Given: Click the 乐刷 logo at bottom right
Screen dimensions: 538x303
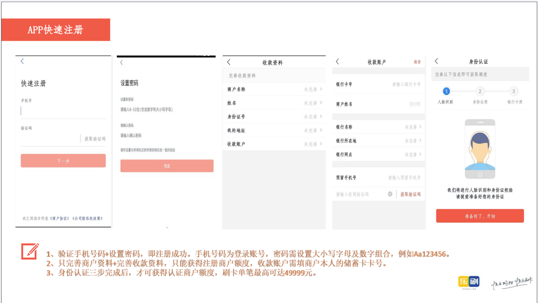Looking at the screenshot, I should pos(469,282).
